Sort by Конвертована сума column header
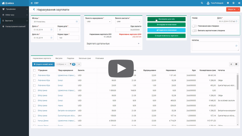242x136 pixels. (x=208, y=70)
